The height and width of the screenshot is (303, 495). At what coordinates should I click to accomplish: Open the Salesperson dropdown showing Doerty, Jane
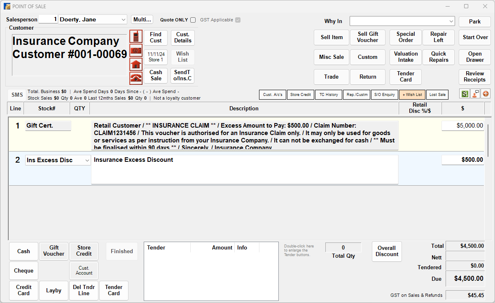pyautogui.click(x=124, y=19)
